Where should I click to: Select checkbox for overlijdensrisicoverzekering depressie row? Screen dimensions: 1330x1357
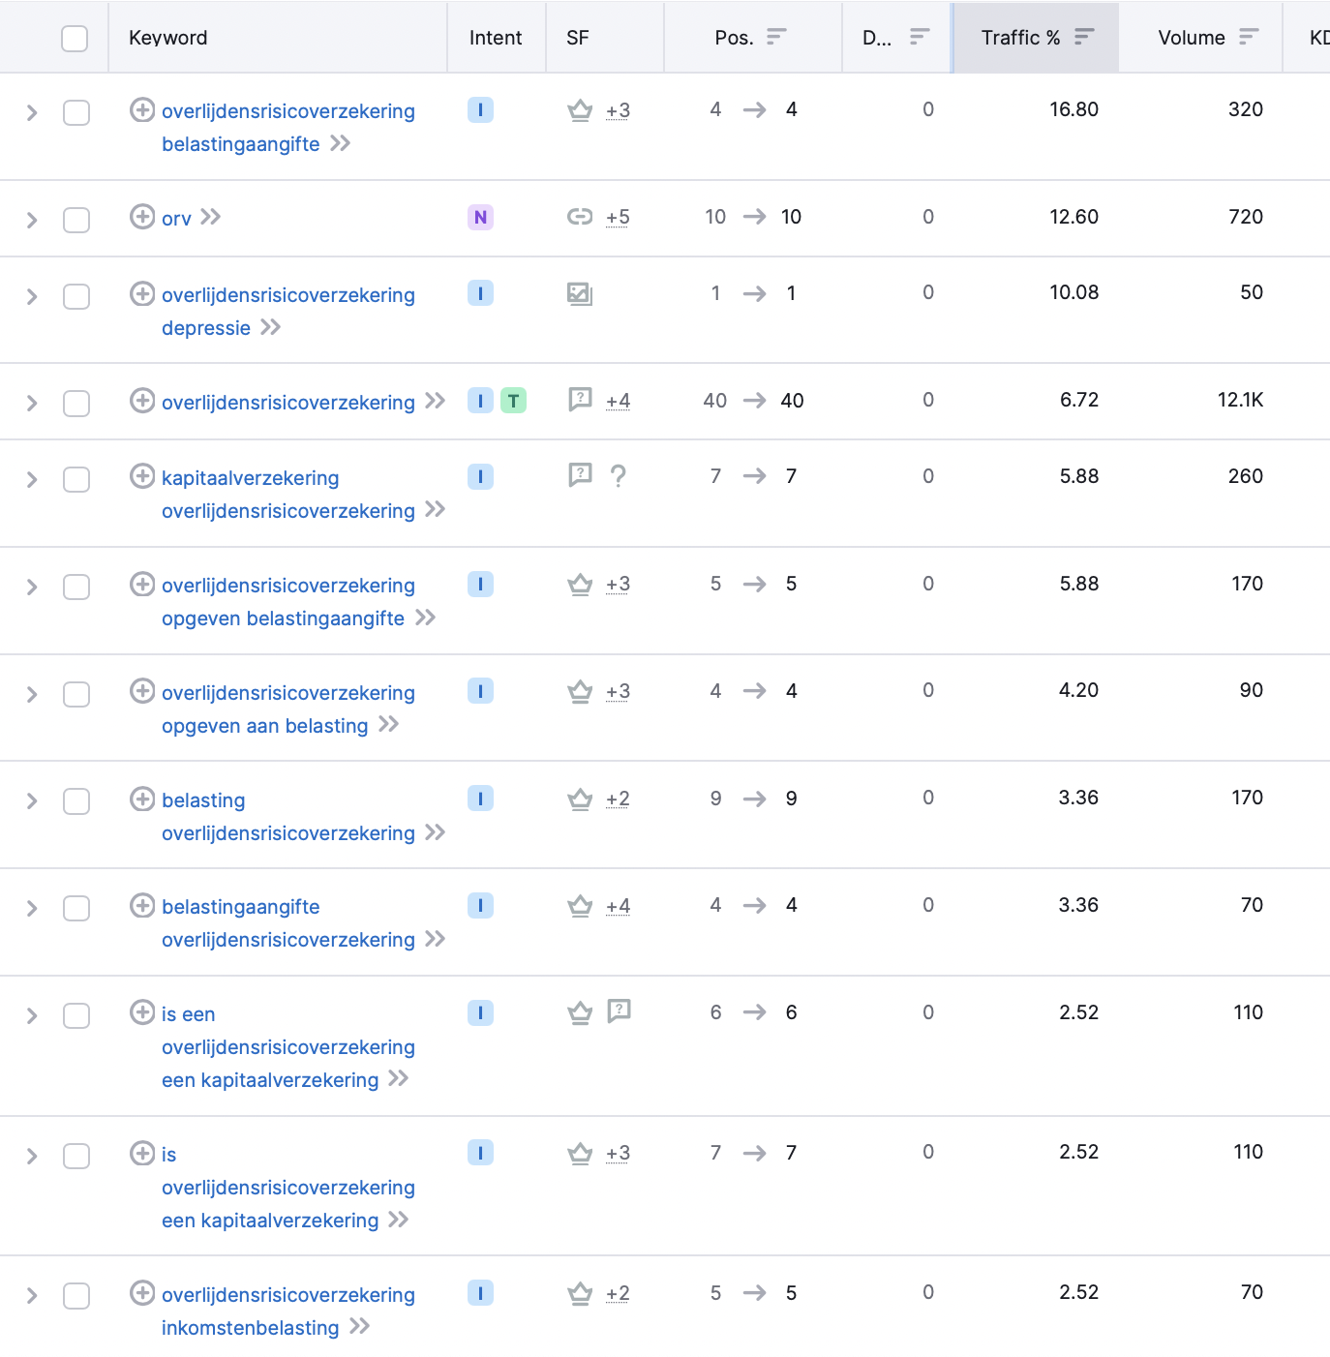coord(76,296)
